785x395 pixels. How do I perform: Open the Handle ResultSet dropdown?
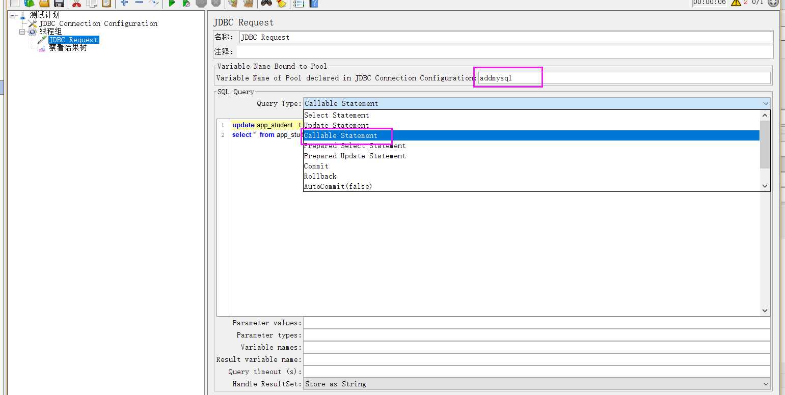[x=537, y=384]
